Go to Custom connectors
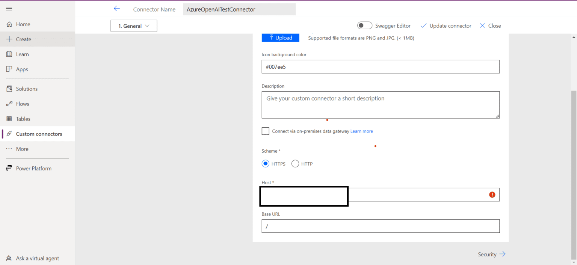577x265 pixels. (x=39, y=134)
